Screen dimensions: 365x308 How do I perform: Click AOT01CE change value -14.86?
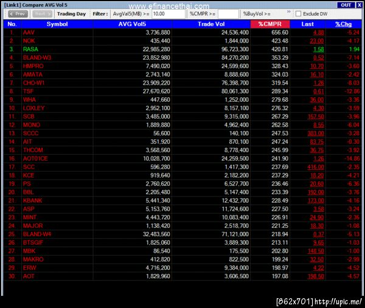[x=352, y=158]
